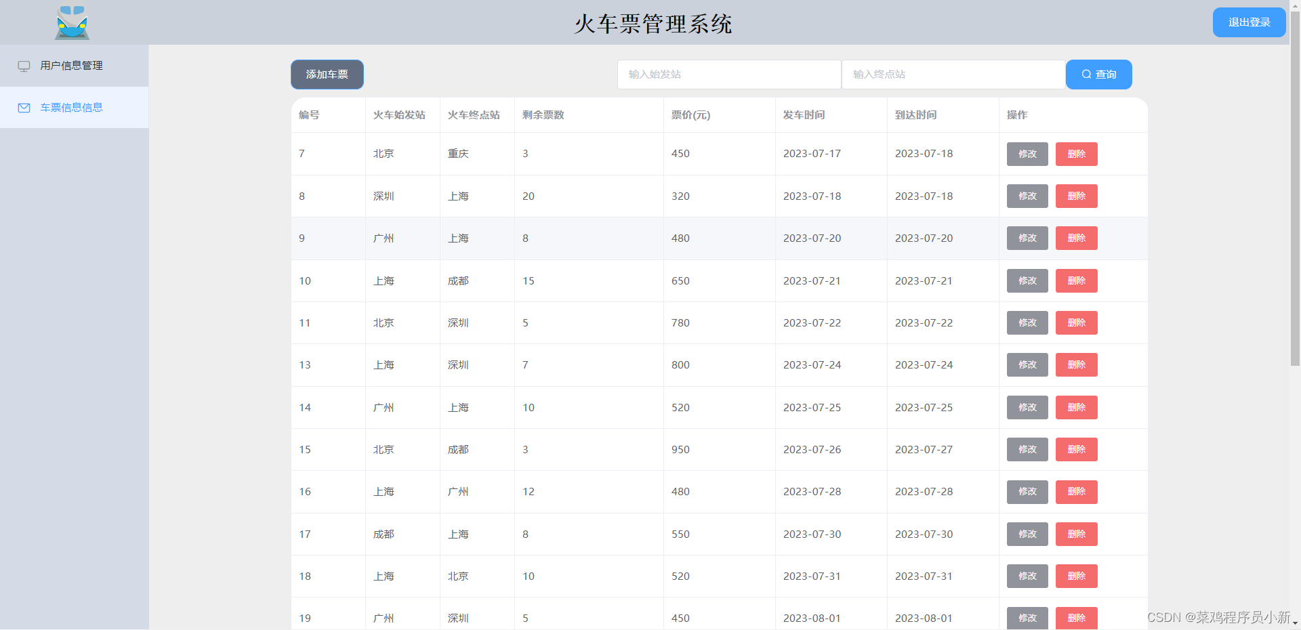The width and height of the screenshot is (1301, 630).
Task: Click 删除 for ticket number 8
Action: [1077, 196]
